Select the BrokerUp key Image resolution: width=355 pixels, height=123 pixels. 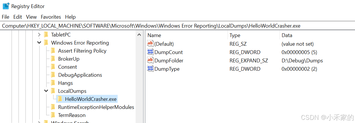69,59
